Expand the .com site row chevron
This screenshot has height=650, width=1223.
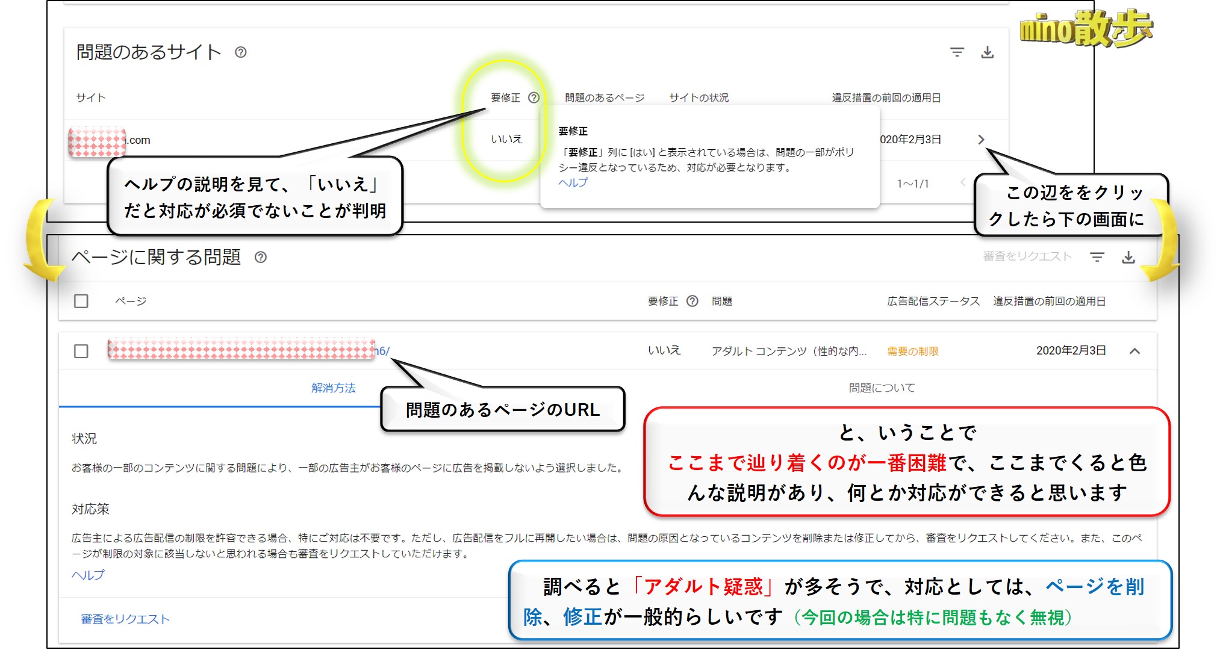pyautogui.click(x=981, y=140)
